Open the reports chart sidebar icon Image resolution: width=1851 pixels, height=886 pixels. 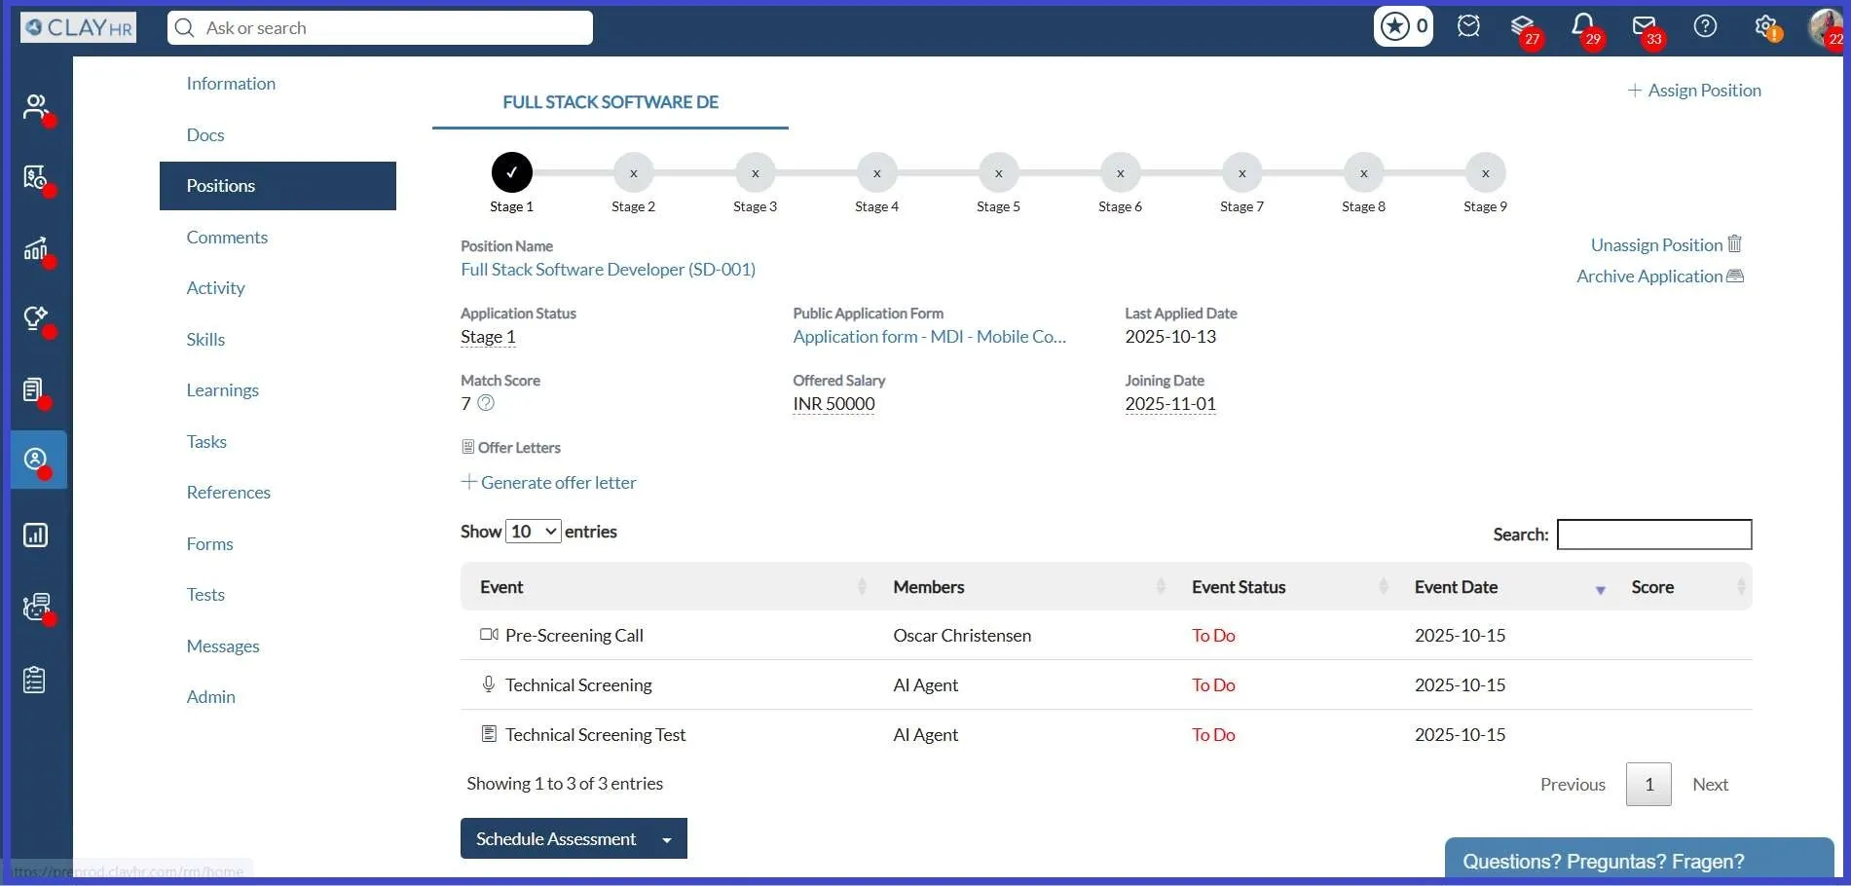pyautogui.click(x=36, y=535)
